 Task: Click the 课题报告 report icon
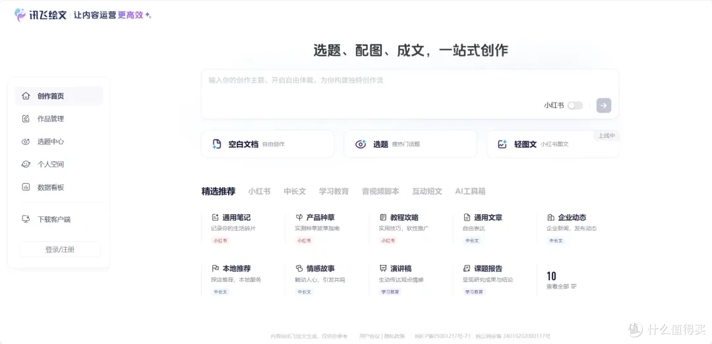pyautogui.click(x=467, y=268)
